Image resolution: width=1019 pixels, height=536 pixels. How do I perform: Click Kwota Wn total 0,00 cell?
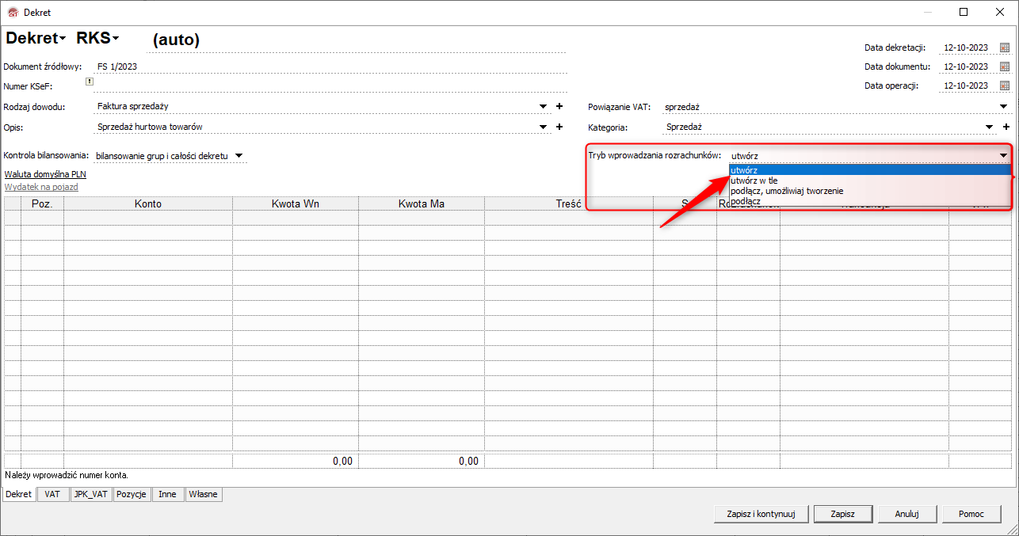pyautogui.click(x=296, y=461)
